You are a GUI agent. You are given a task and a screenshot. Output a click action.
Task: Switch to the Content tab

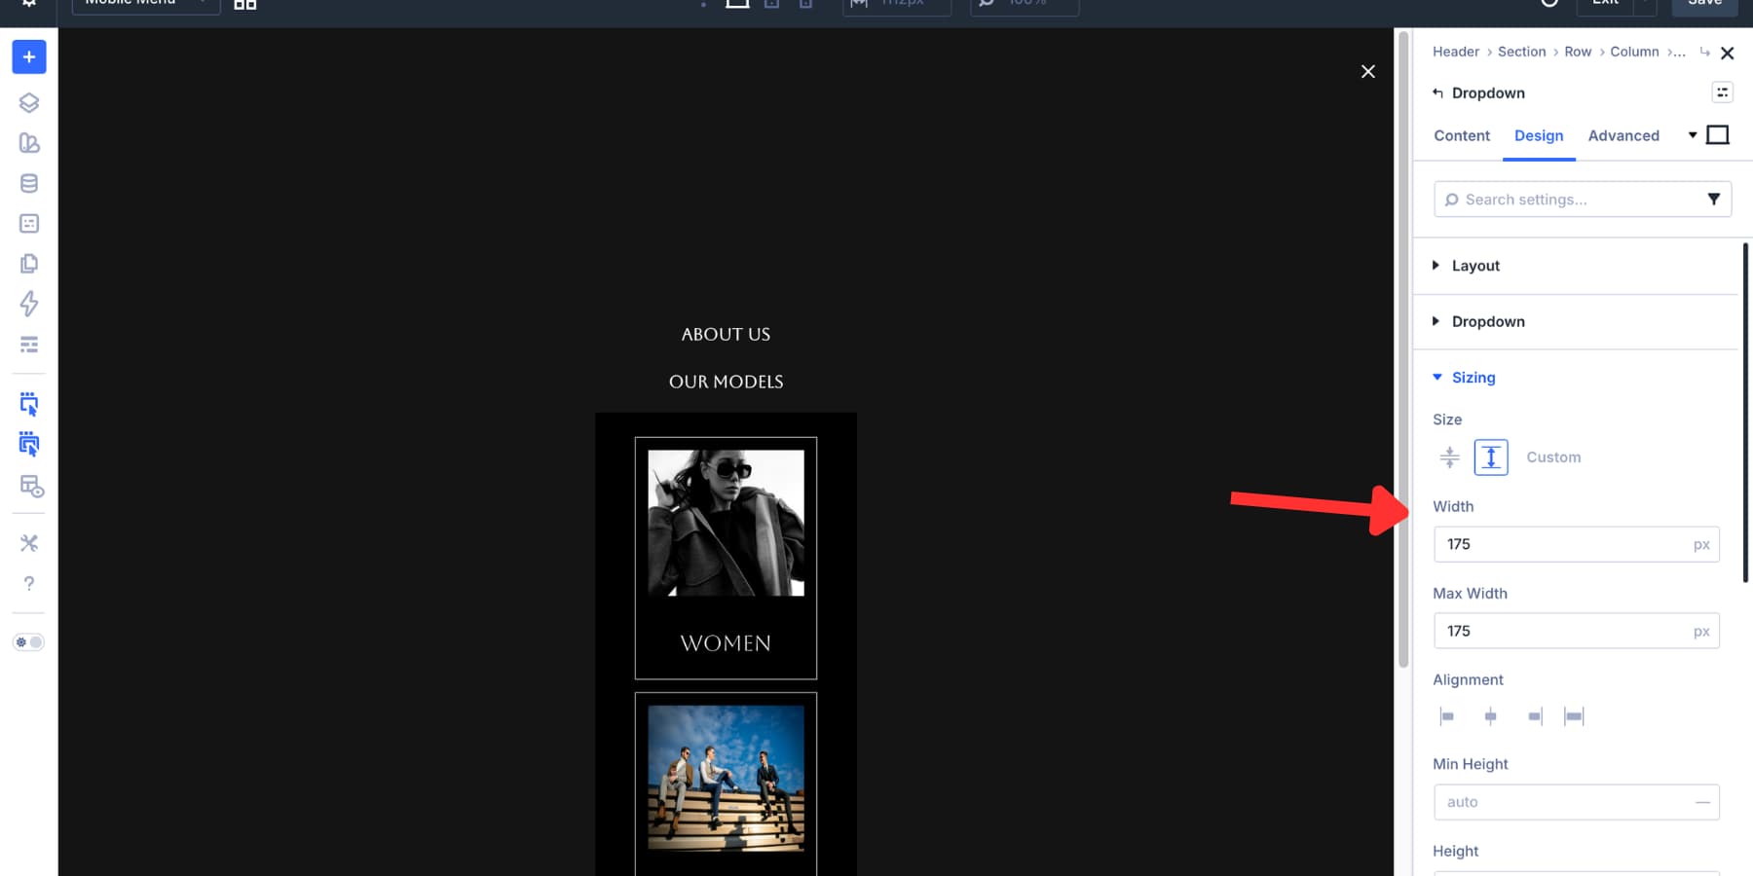point(1462,135)
